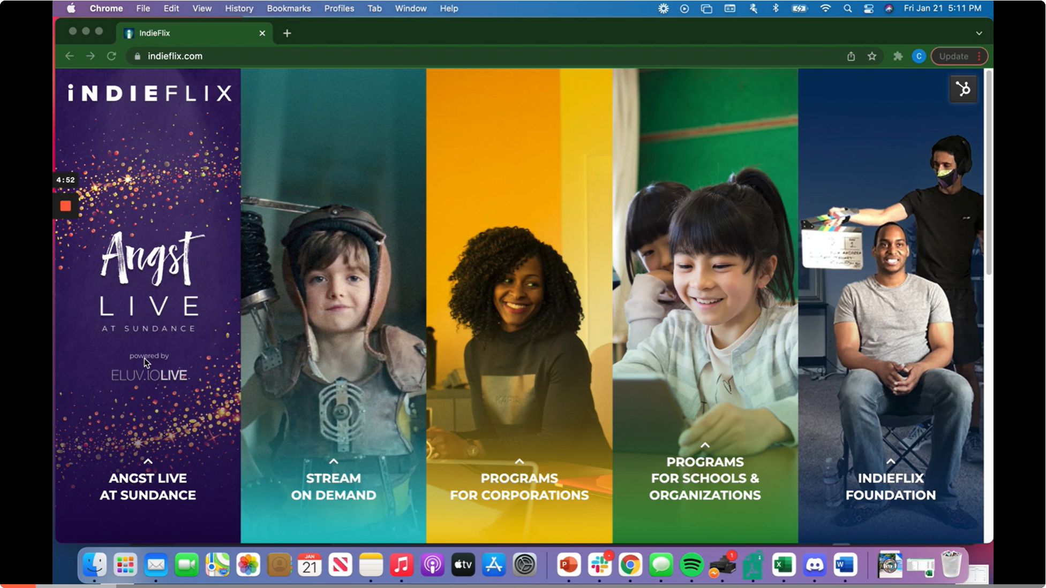Open Excel from the Dock
Screen dimensions: 1046x588
tap(784, 565)
